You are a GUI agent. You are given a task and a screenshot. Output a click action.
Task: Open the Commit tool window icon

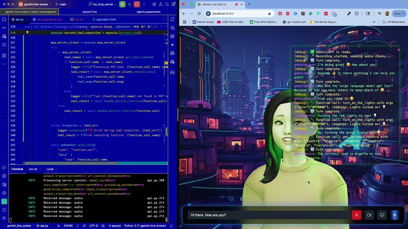coord(4,28)
